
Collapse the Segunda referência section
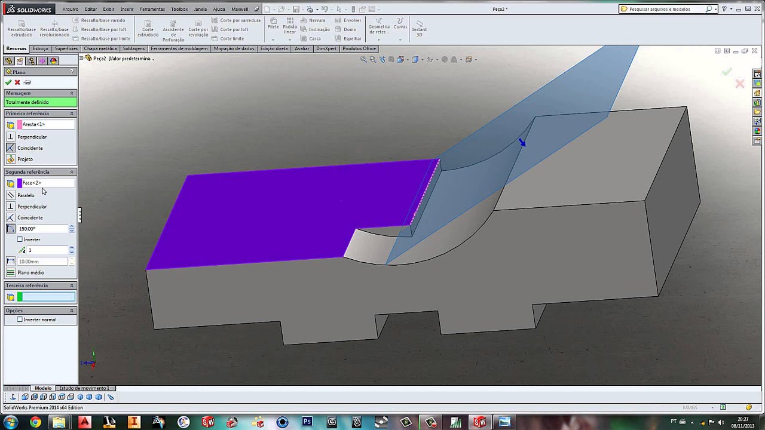(x=72, y=172)
